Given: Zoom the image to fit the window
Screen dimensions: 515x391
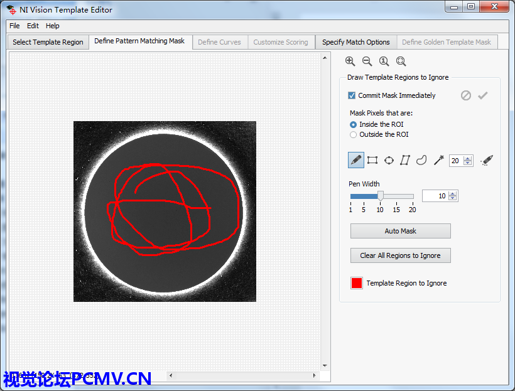Looking at the screenshot, I should pyautogui.click(x=401, y=62).
